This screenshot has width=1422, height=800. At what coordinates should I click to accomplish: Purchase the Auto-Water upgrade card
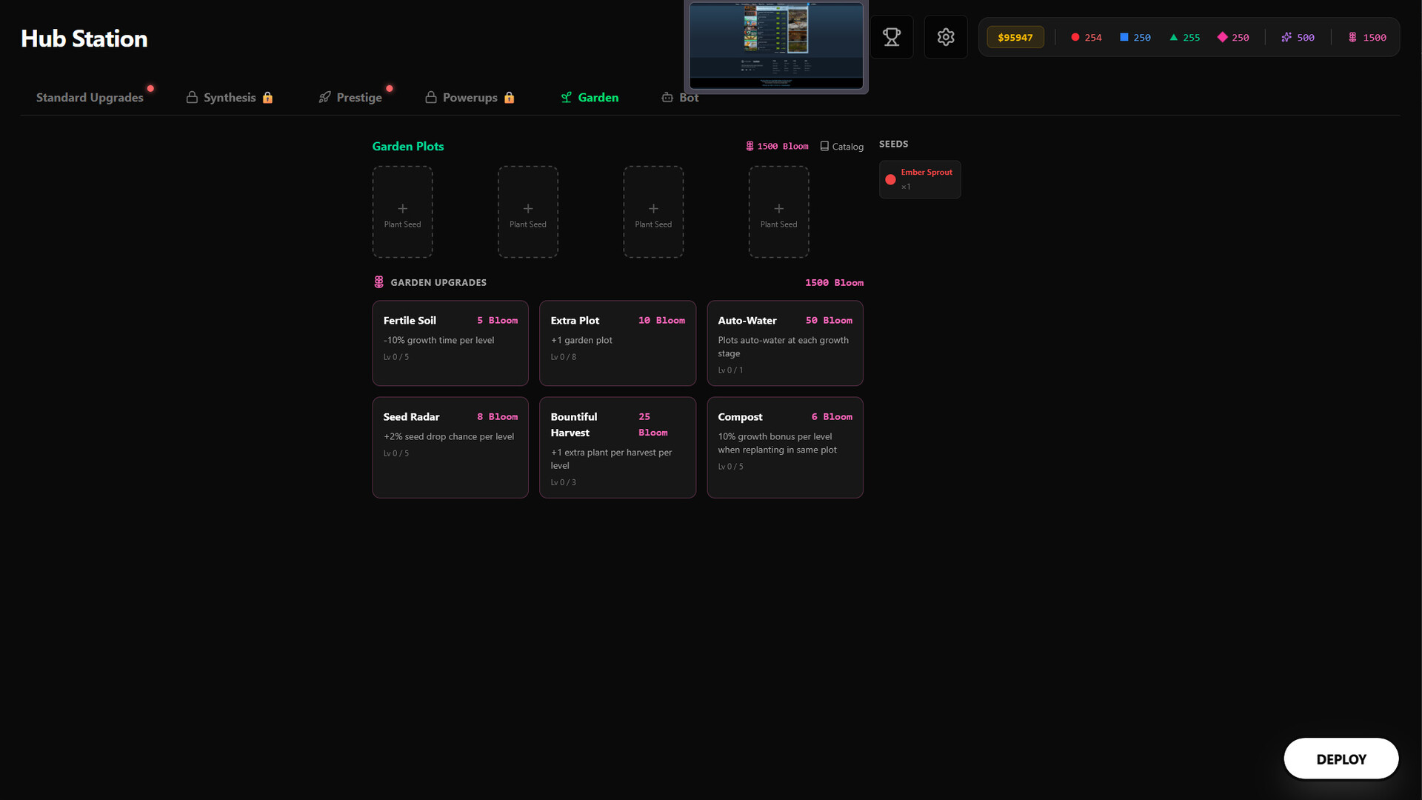pyautogui.click(x=784, y=343)
